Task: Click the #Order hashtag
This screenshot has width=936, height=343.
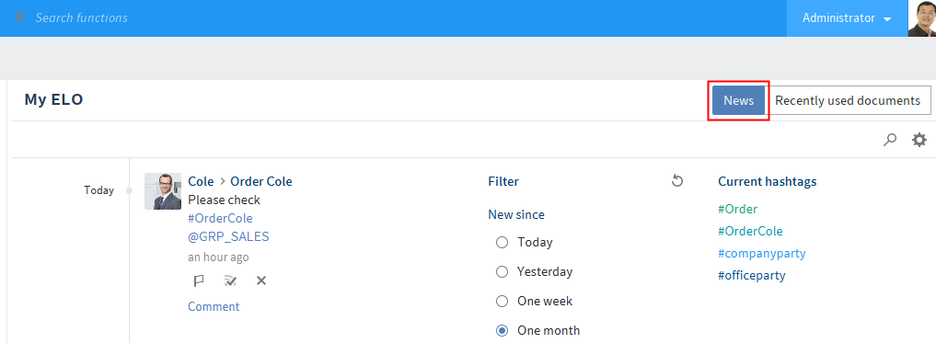Action: click(x=738, y=210)
